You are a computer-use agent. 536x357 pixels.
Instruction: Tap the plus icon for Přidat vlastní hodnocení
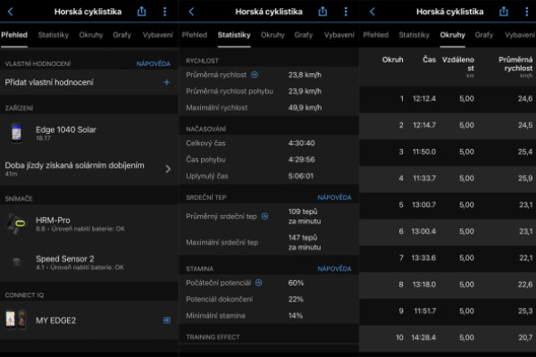(166, 82)
